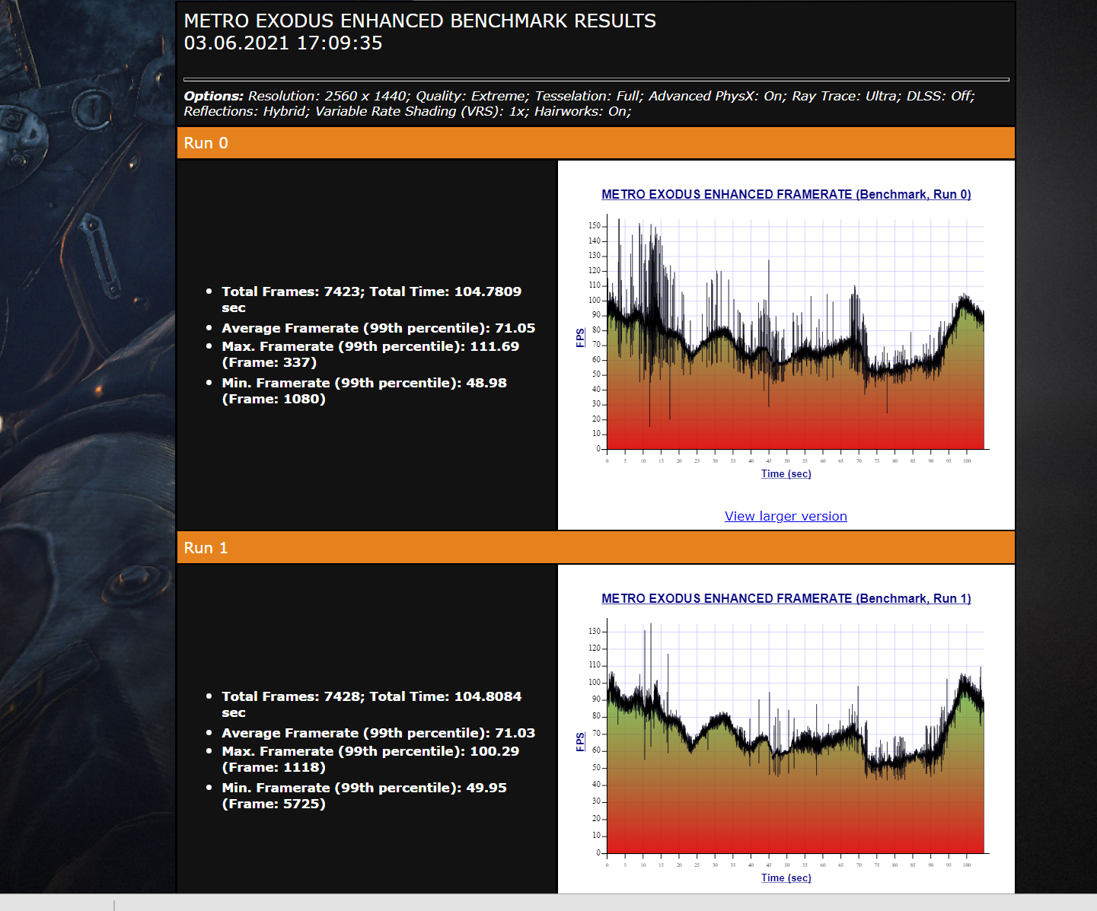The image size is (1097, 911).
Task: Click the 'Total Frames: 7428' line in Run 1
Action: click(372, 704)
